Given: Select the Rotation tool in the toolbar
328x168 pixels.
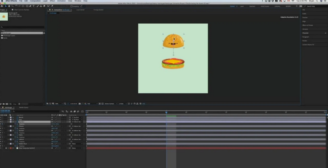Looking at the screenshot, I should coord(16,6).
